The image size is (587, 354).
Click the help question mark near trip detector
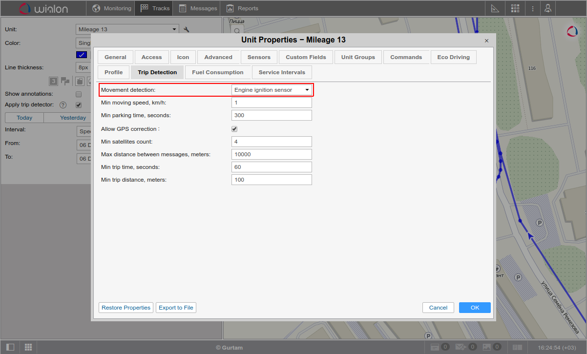pos(63,105)
